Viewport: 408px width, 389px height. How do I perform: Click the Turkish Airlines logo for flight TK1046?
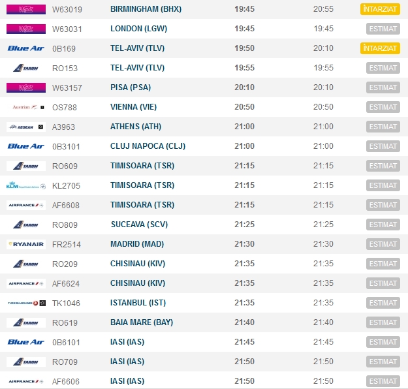click(x=26, y=303)
